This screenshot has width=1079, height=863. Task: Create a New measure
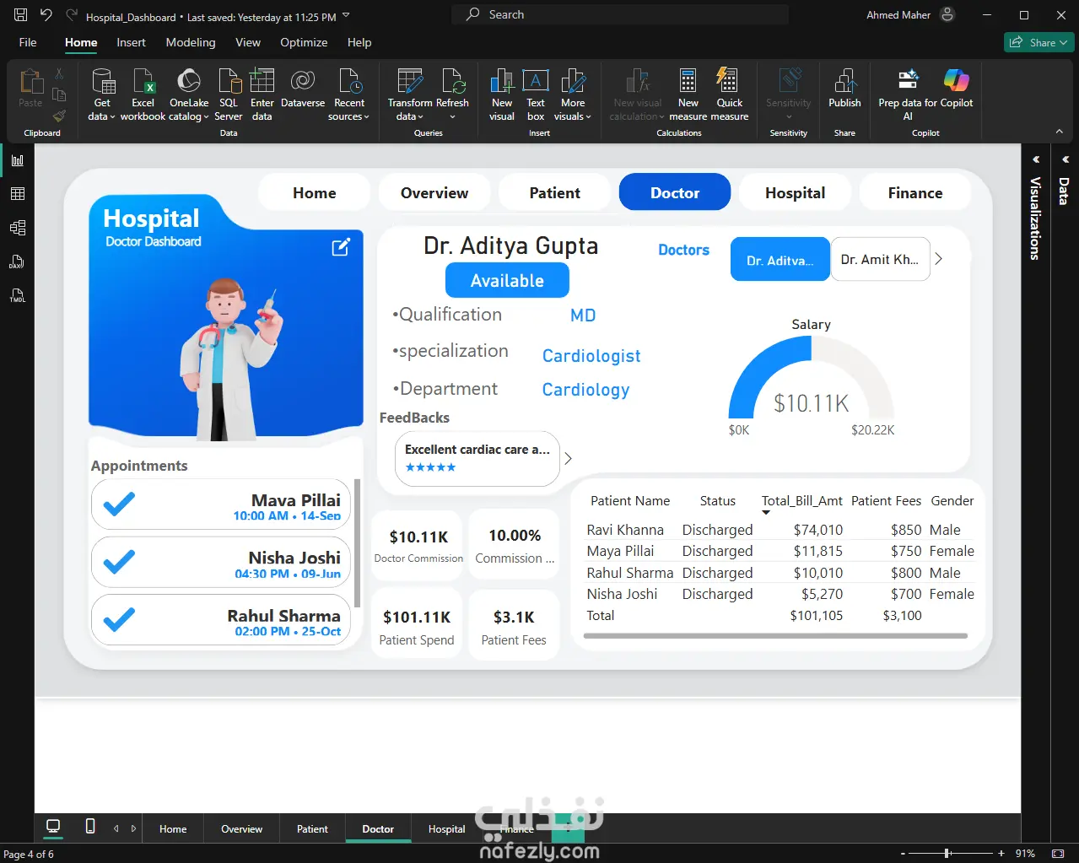tap(688, 95)
